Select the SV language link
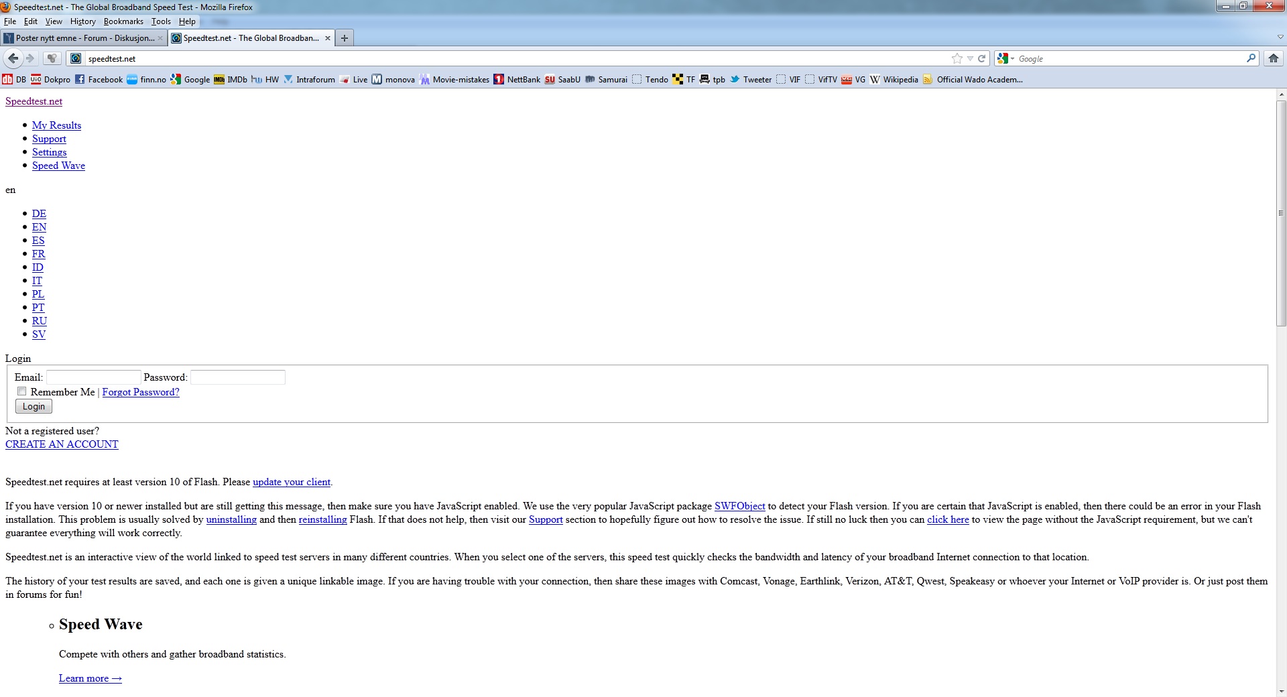Screen dimensions: 1287x697 (39, 334)
